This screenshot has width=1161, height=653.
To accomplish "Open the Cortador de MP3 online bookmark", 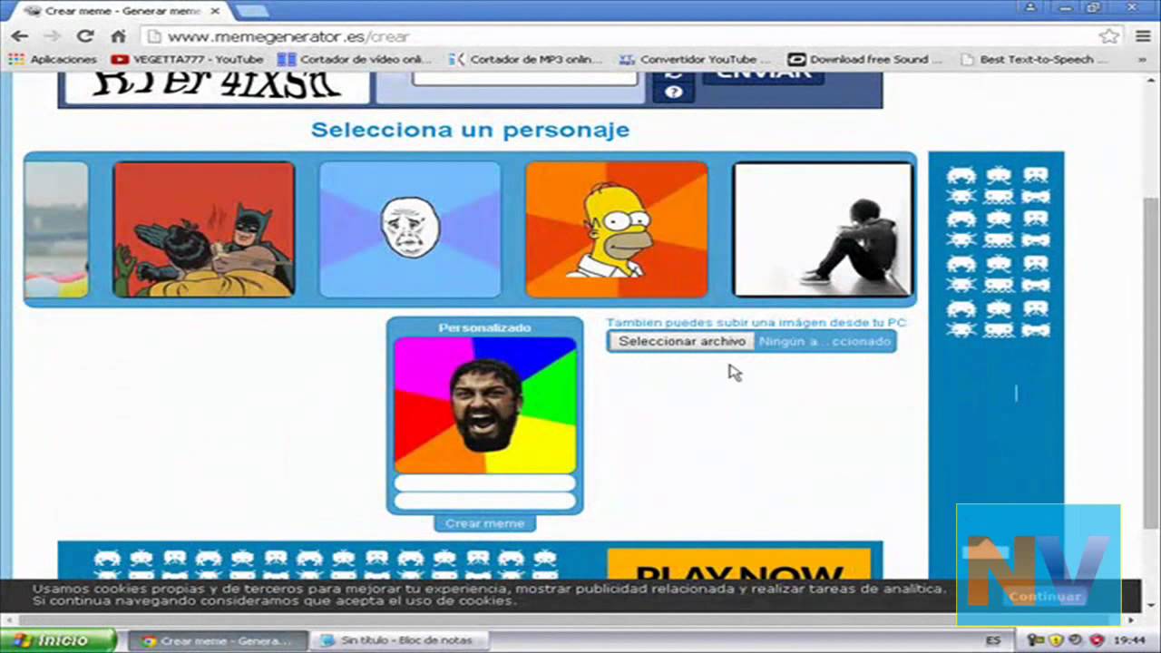I will (x=526, y=59).
